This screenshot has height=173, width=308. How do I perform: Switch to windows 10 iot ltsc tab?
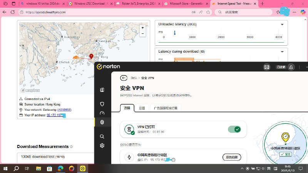(43, 3)
